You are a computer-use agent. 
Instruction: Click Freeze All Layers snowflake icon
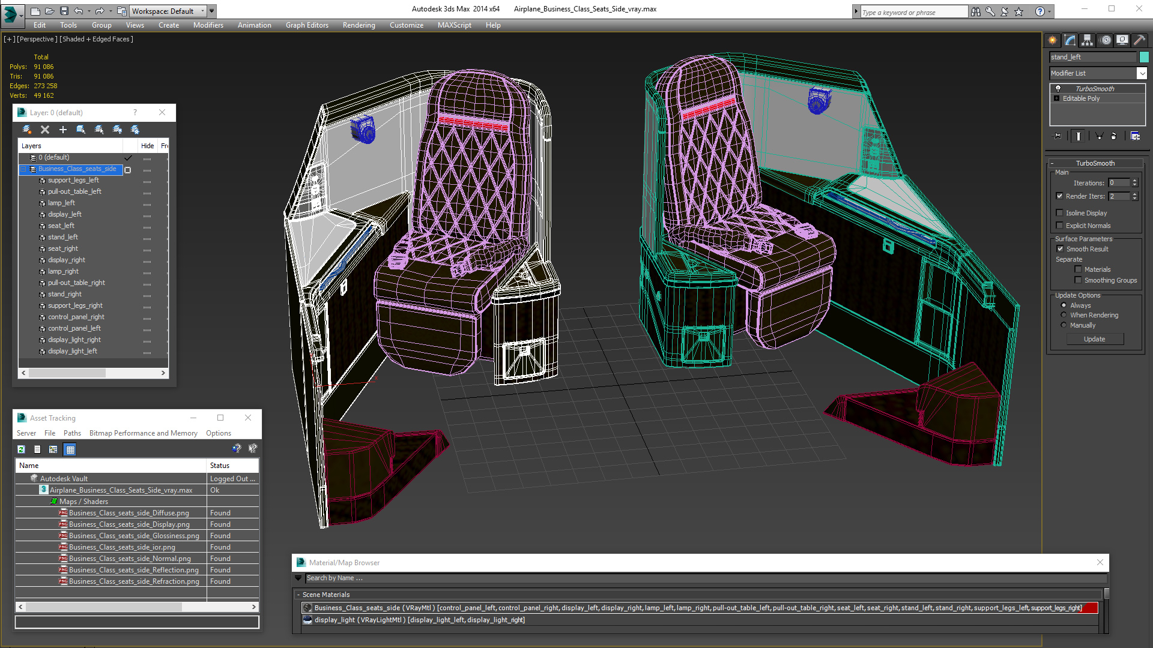135,130
